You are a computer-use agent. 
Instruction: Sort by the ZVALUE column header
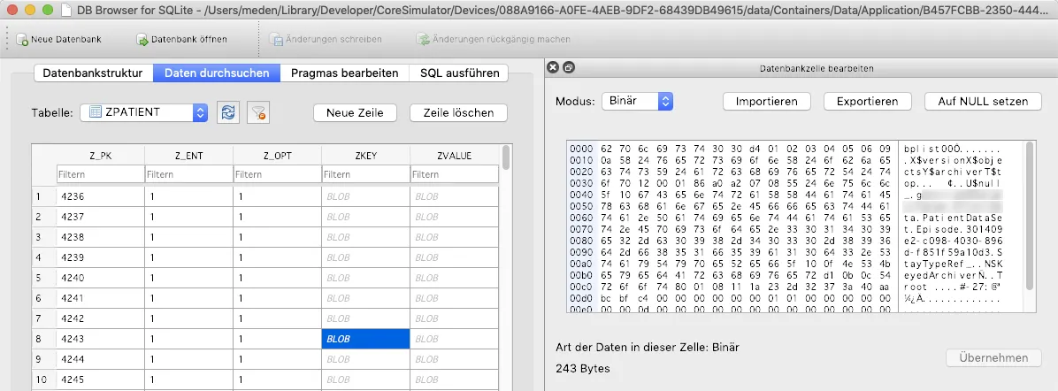454,156
